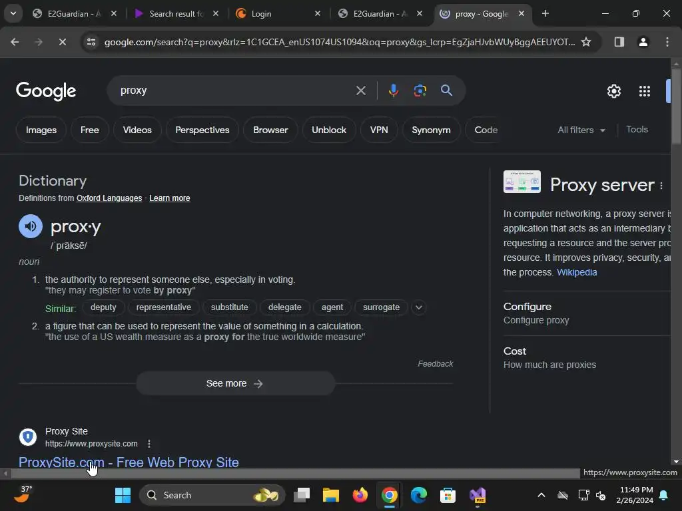This screenshot has width=682, height=511.
Task: Click Google search input field
Action: coord(235,90)
